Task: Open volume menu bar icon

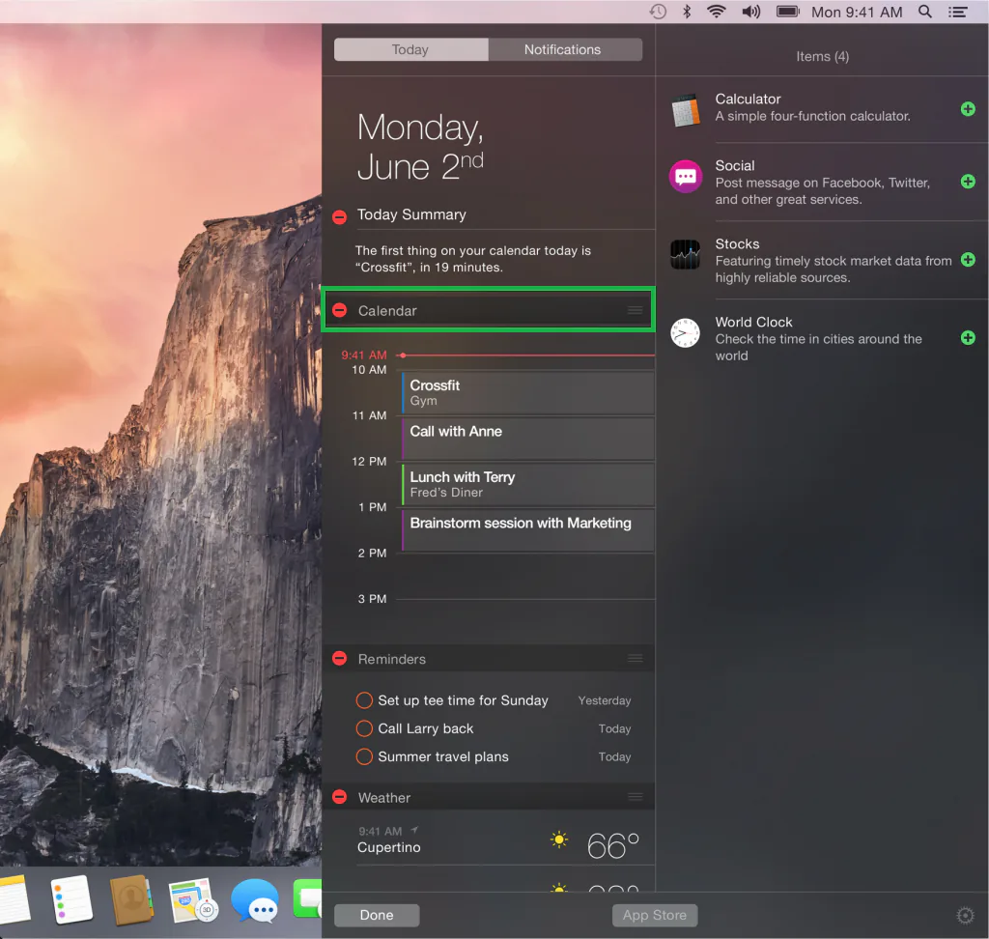Action: [x=751, y=12]
